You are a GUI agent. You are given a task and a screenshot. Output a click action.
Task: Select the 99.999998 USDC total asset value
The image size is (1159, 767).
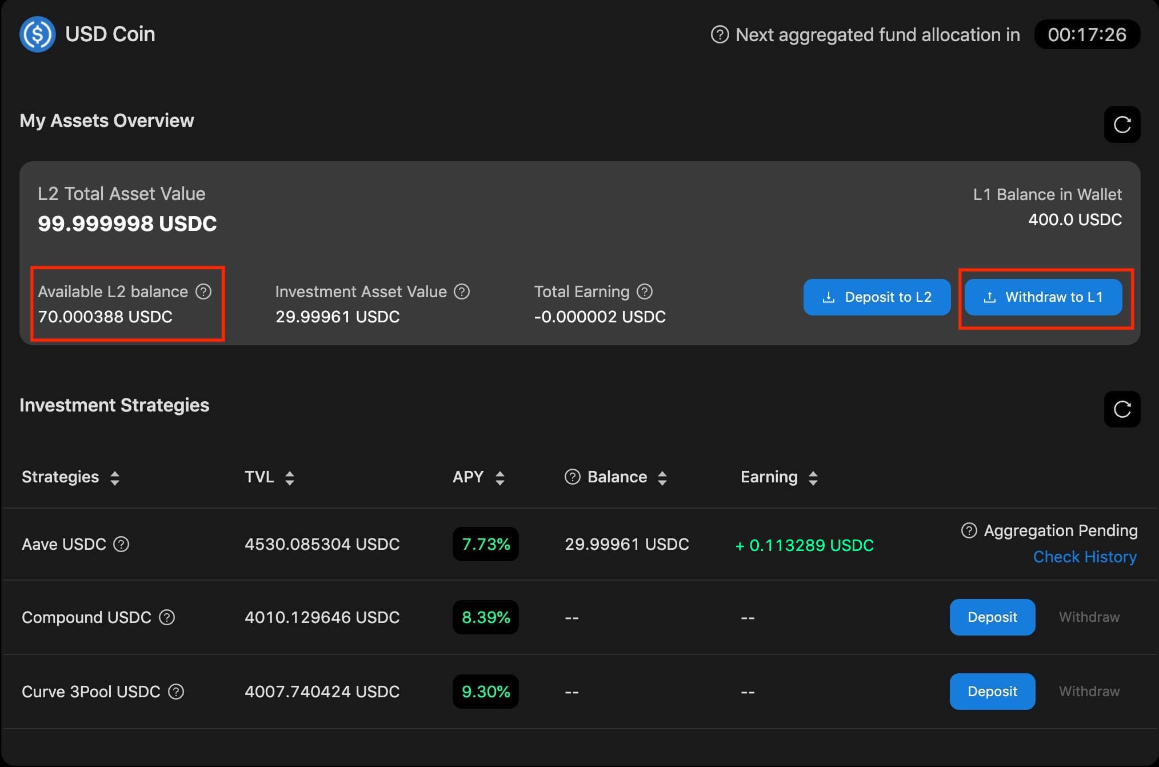(127, 223)
